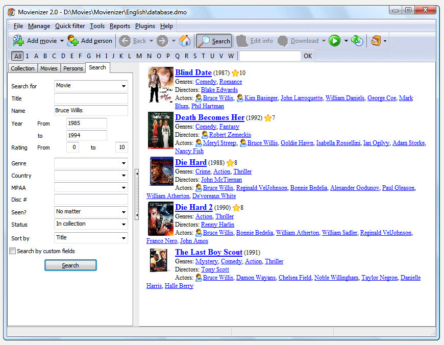Screen dimensions: 444x345
Task: Expand the Genre dropdown list
Action: pos(91,163)
